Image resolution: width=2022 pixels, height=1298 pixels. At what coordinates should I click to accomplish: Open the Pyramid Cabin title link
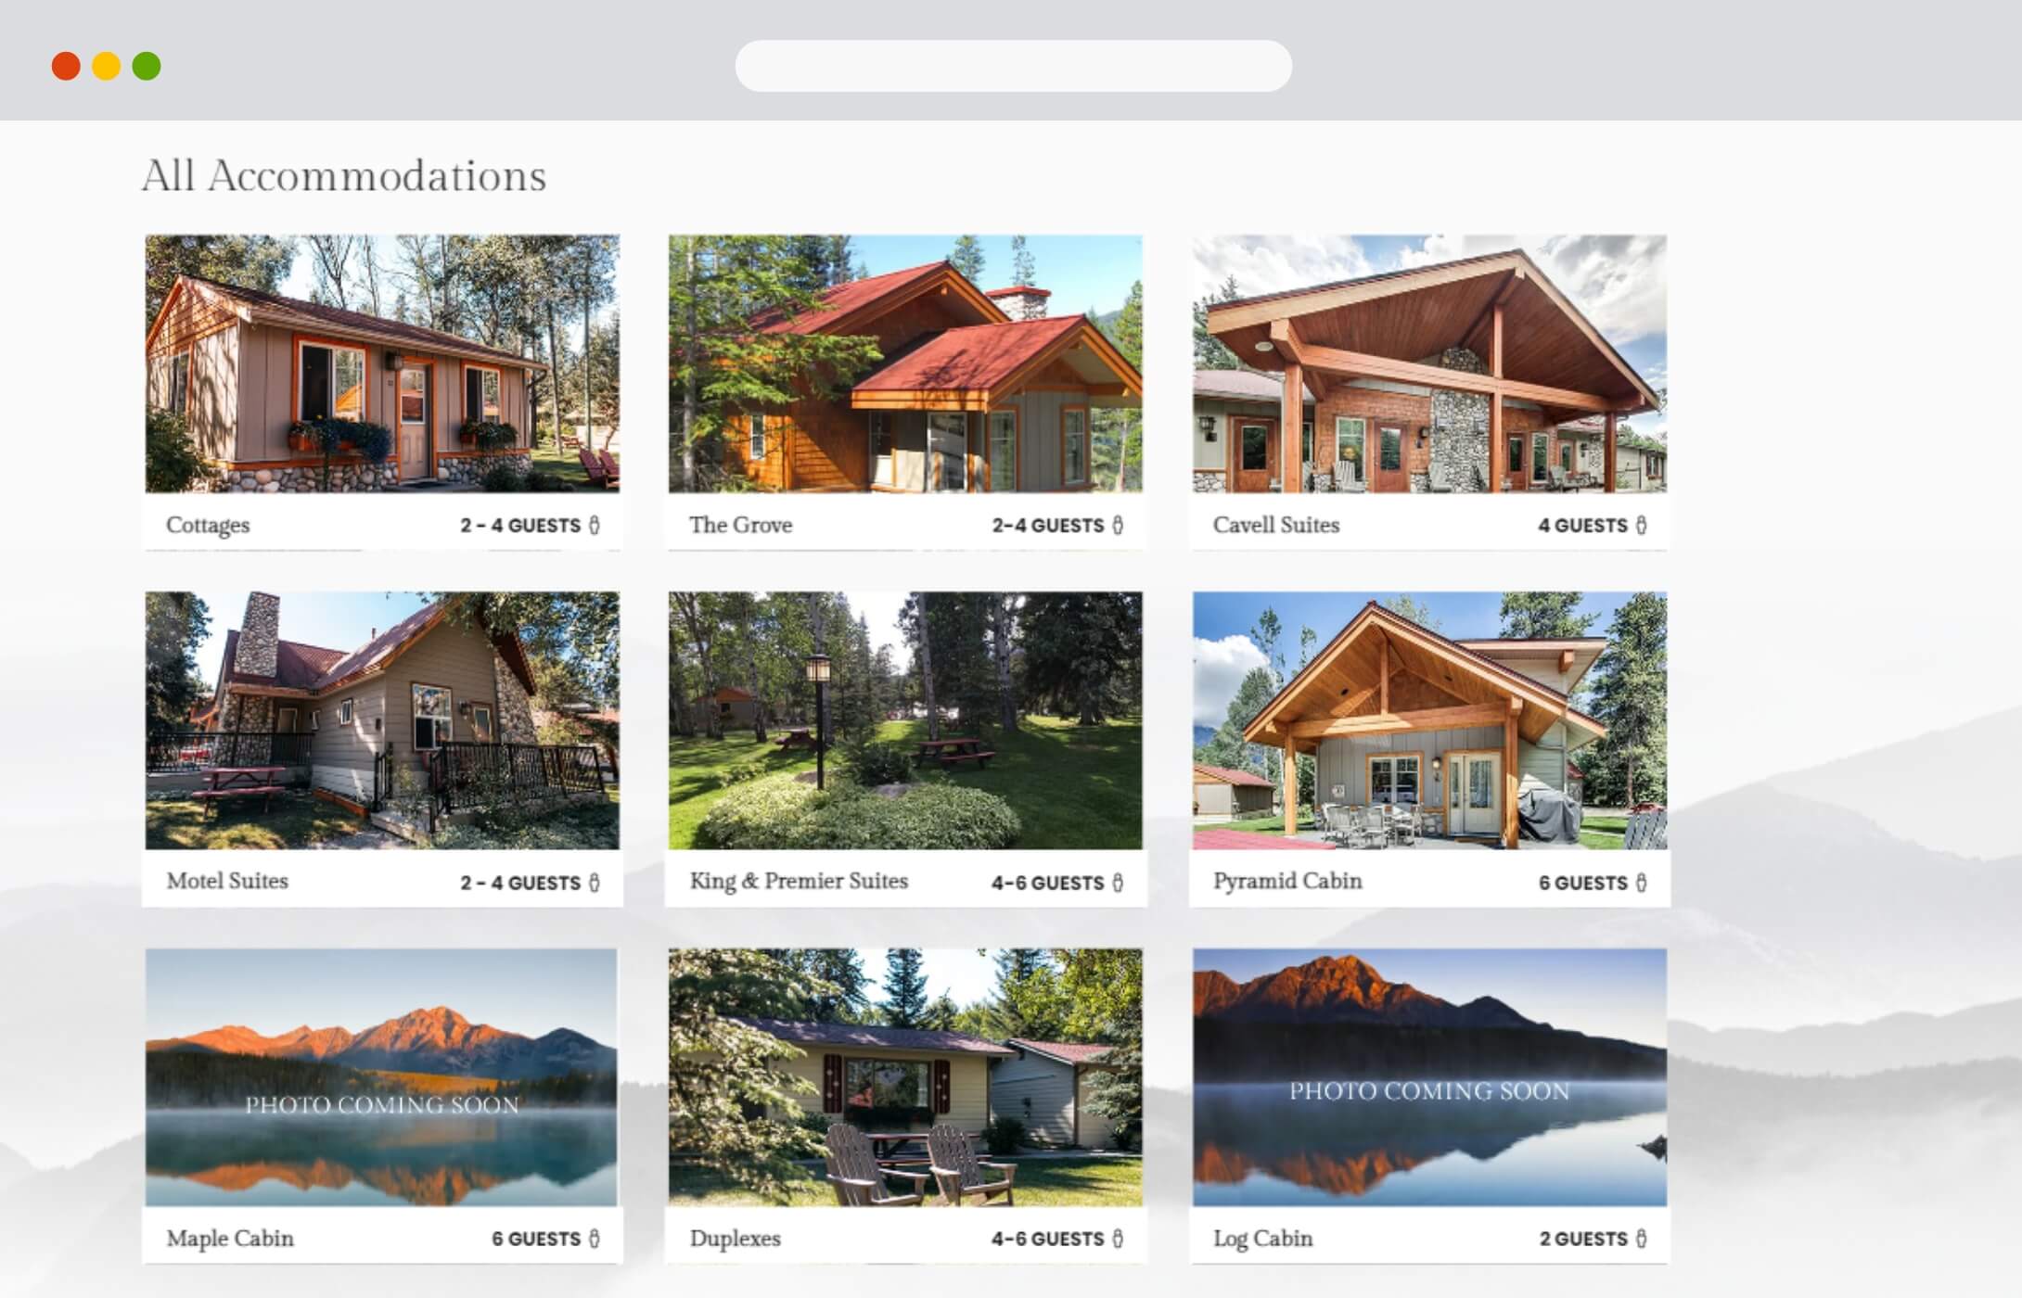click(1287, 881)
